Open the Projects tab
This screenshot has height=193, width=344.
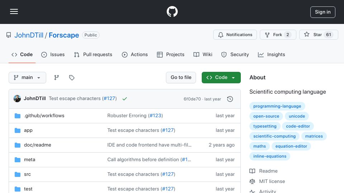pos(171,54)
